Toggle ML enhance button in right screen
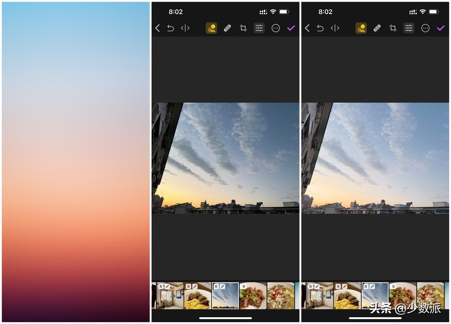Viewport: 451px width, 324px height. pos(361,28)
